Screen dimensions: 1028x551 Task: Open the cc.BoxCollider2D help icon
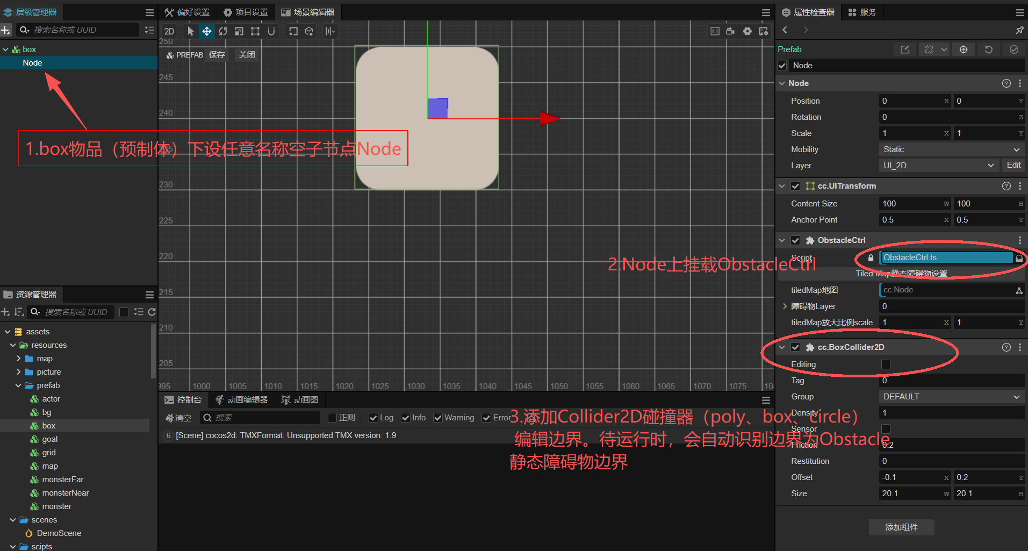click(1006, 347)
